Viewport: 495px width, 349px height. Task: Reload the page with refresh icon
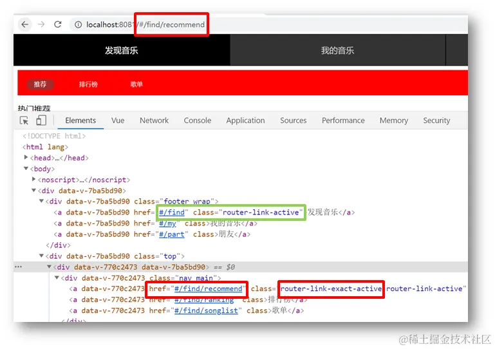(x=58, y=24)
